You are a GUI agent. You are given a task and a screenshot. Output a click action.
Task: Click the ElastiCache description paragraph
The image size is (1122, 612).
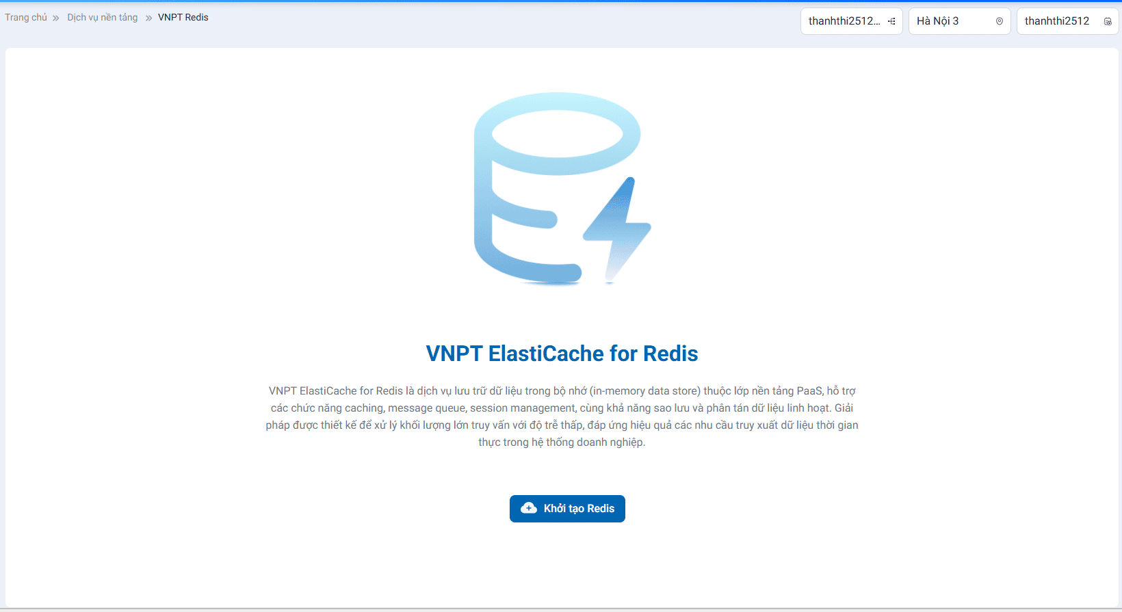click(x=562, y=416)
